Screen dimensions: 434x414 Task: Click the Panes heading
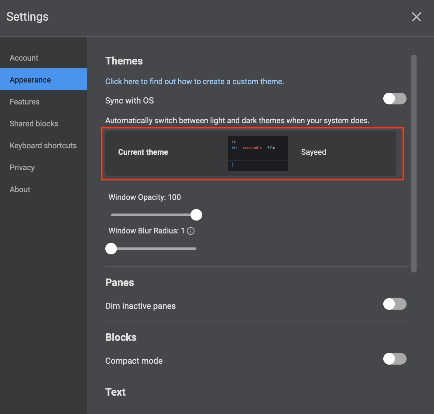[x=119, y=282]
